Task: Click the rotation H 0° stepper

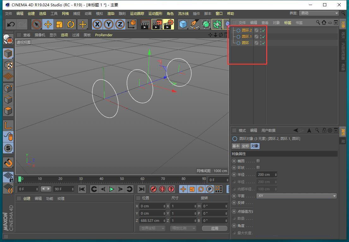Action: pos(226,206)
